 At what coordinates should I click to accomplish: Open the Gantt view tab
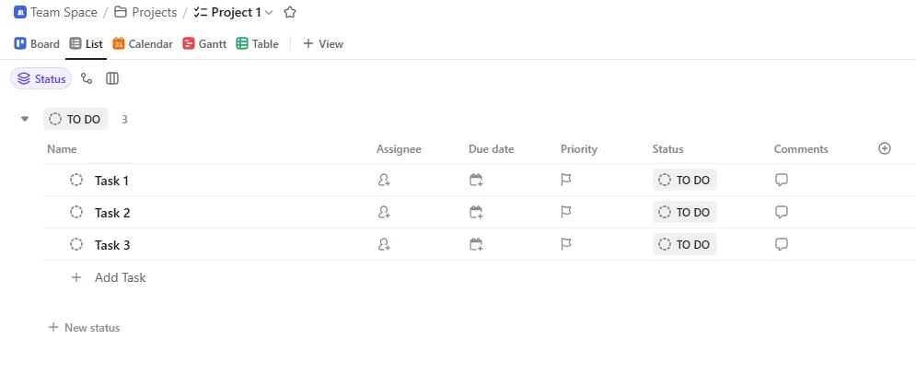204,44
